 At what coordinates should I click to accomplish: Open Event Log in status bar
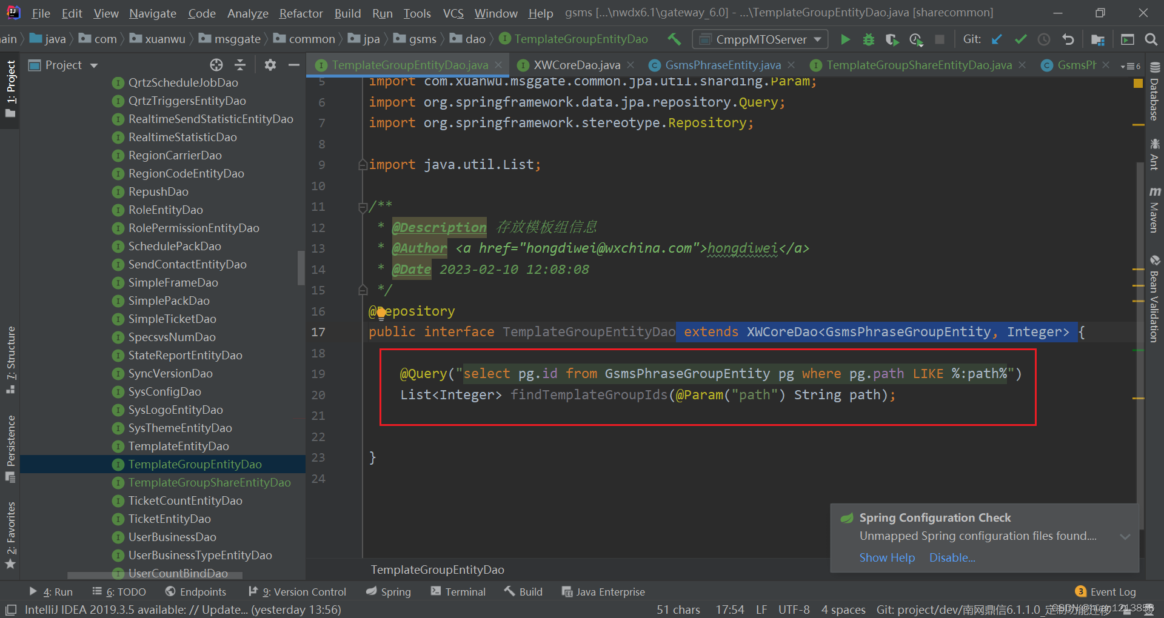pos(1105,592)
